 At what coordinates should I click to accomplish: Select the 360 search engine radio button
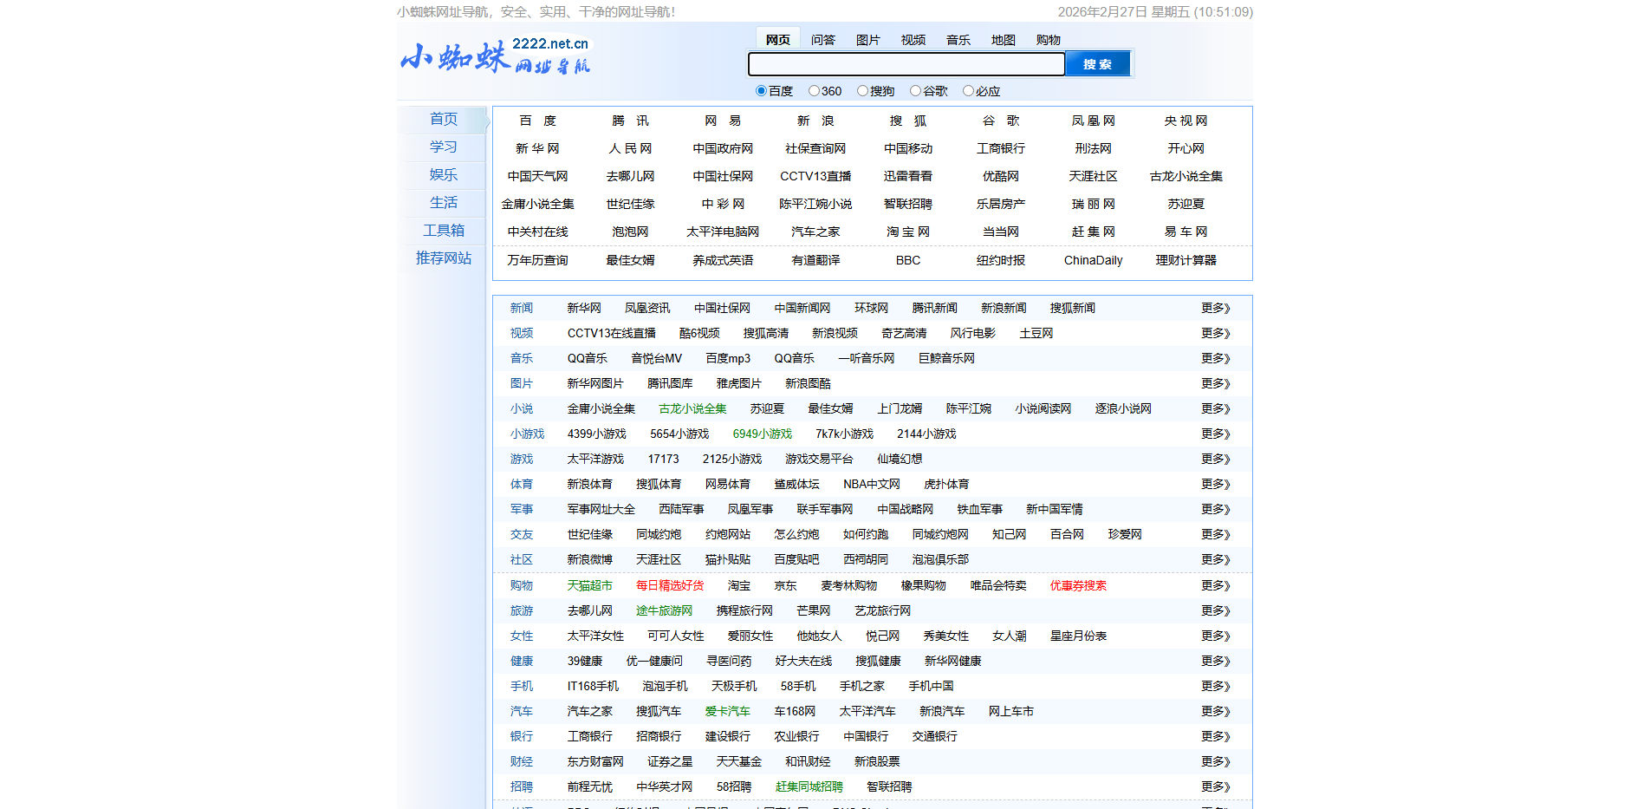click(x=813, y=90)
